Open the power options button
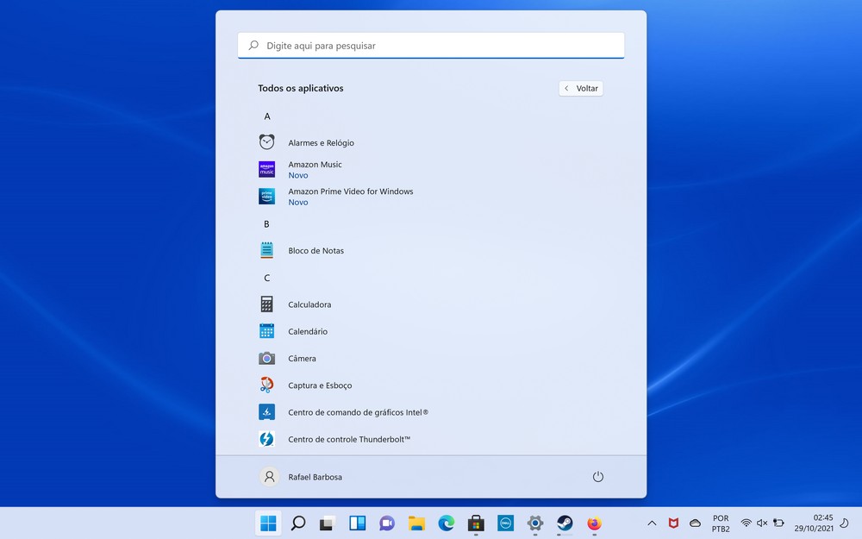 click(x=598, y=477)
